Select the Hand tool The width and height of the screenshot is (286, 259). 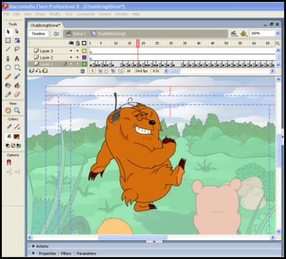(8, 110)
